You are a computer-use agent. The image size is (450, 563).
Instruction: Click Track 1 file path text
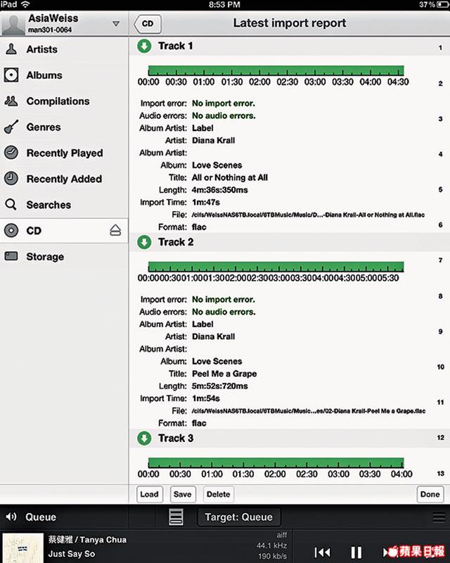pyautogui.click(x=308, y=215)
